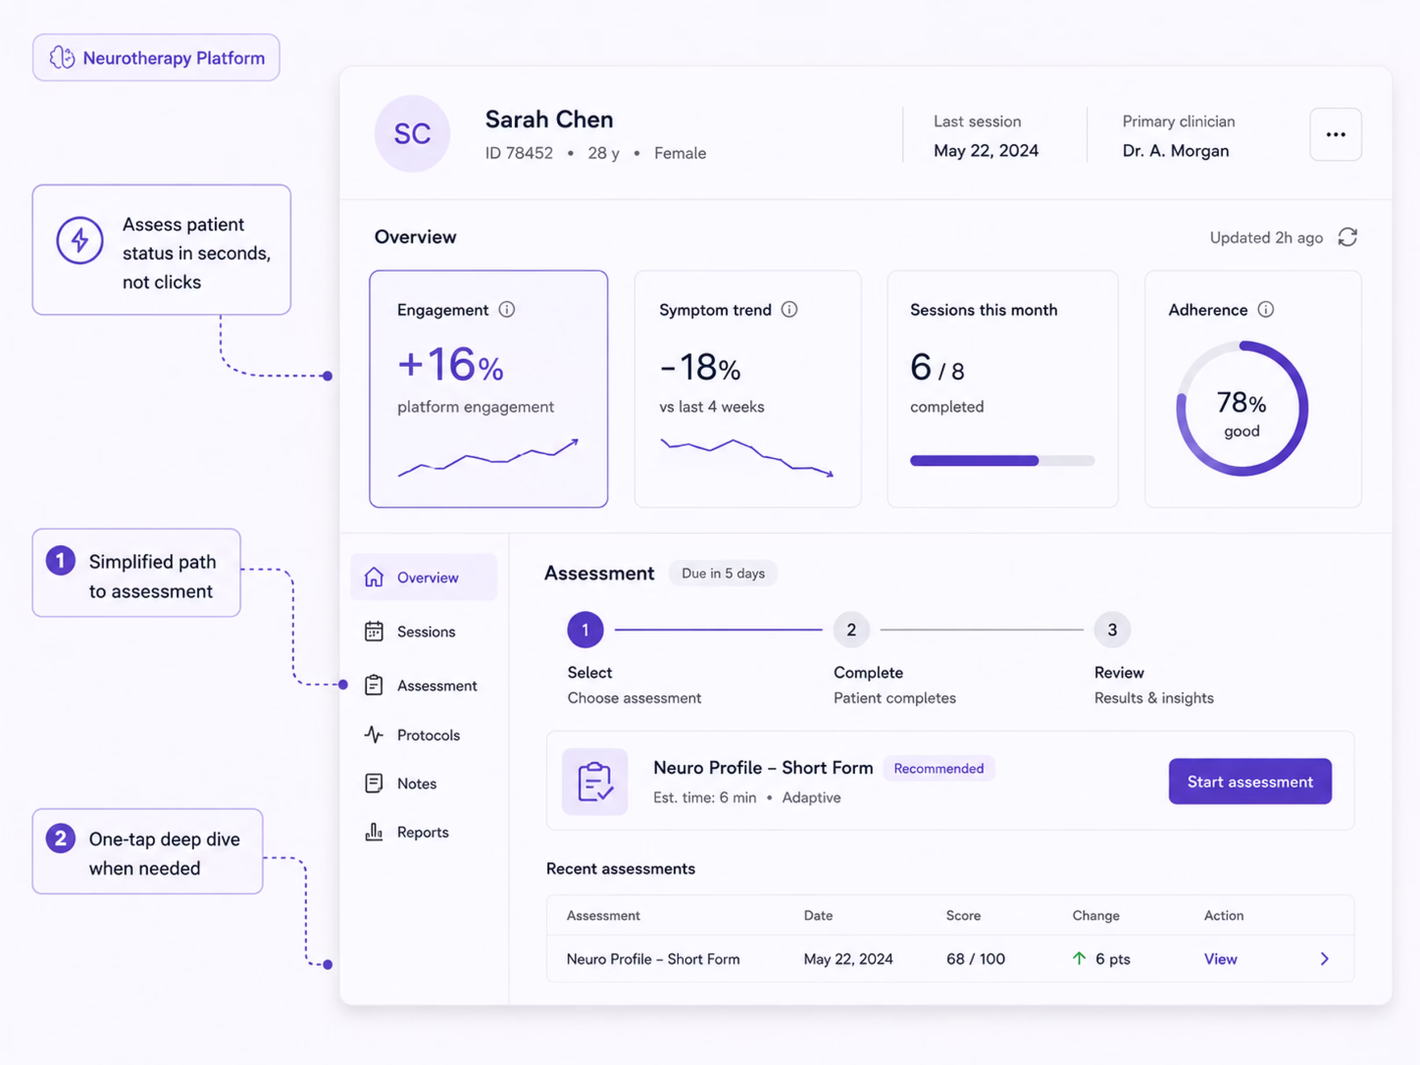The height and width of the screenshot is (1065, 1420).
Task: Click the Neuro Profile – Short Form table row name
Action: (653, 959)
